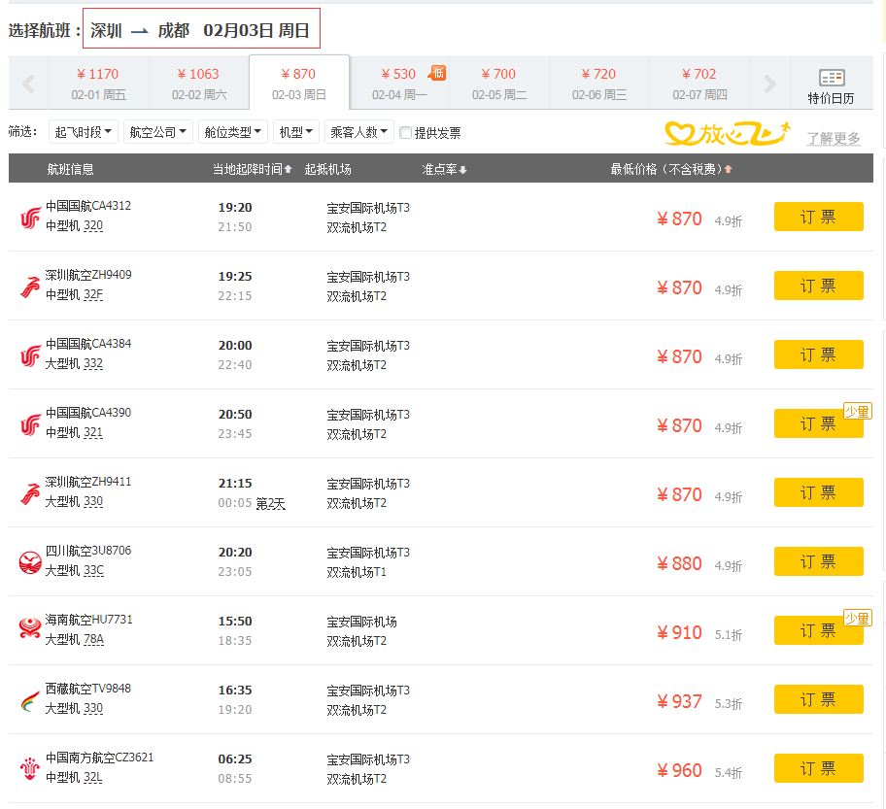Select the 02-05 周二 ¥700 date tab
This screenshot has height=809, width=886.
coord(499,84)
